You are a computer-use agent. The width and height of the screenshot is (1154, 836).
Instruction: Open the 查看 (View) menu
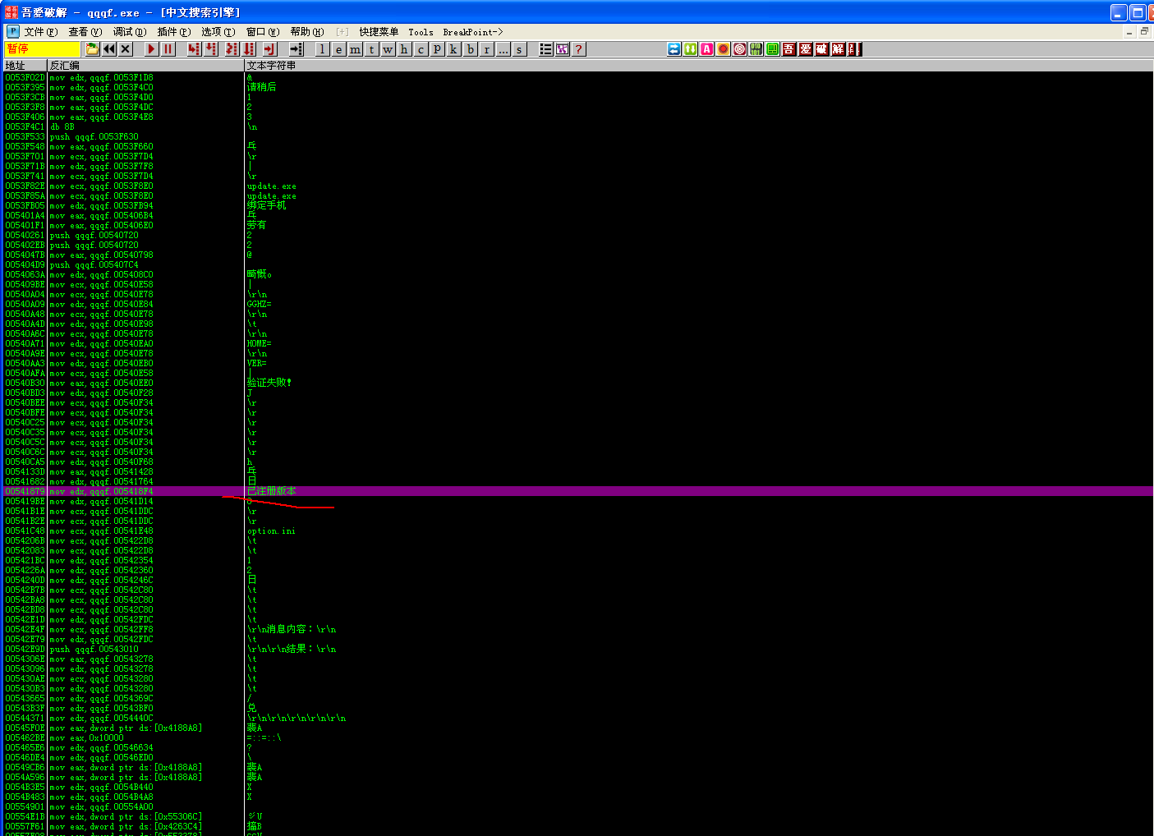85,32
